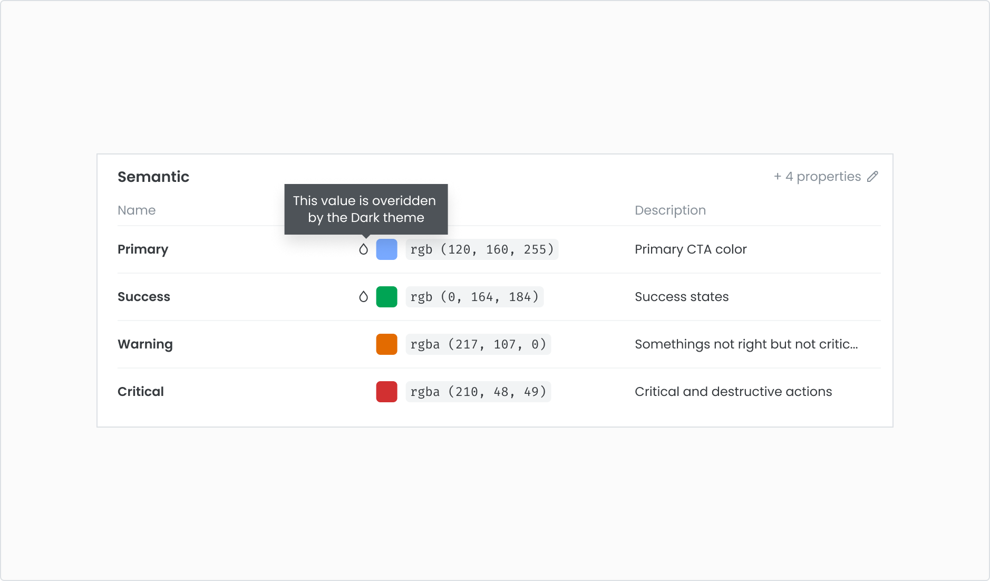Open the red Critical color swatch
Screen dimensions: 990x581
click(x=386, y=392)
